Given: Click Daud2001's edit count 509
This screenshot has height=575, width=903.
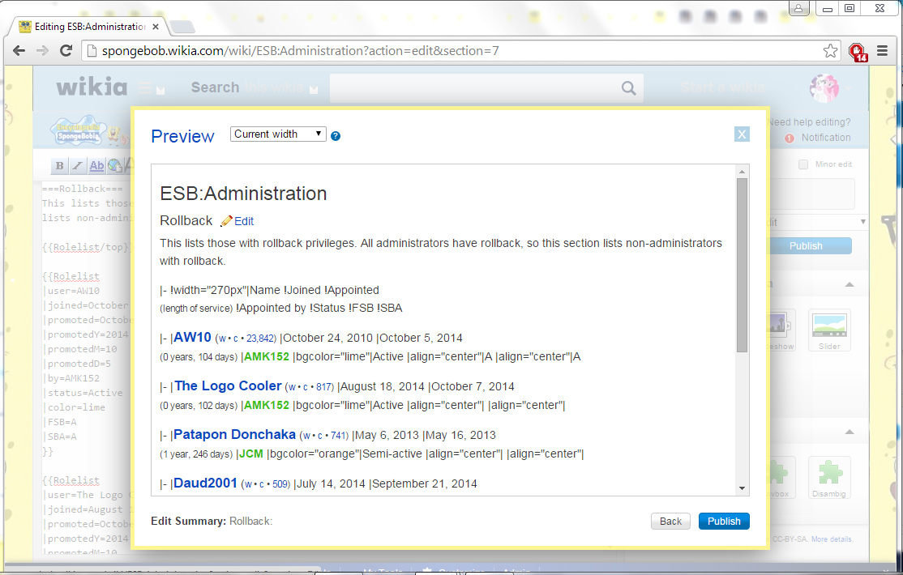Looking at the screenshot, I should (x=280, y=484).
